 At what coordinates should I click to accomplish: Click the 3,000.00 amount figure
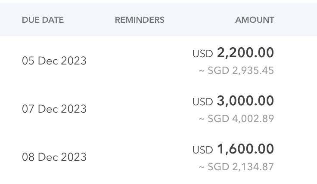[x=246, y=101]
